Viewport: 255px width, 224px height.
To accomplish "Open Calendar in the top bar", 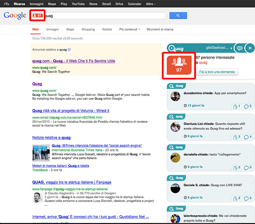I will tap(134, 4).
